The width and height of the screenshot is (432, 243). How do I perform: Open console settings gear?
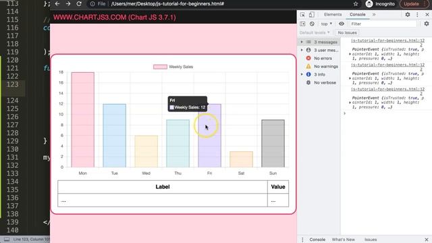427,24
